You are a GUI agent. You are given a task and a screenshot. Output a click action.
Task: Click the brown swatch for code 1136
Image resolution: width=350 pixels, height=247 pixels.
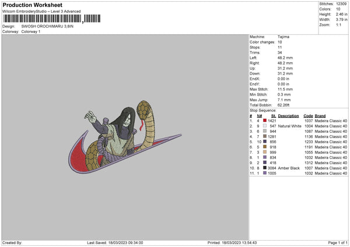[x=265, y=136]
